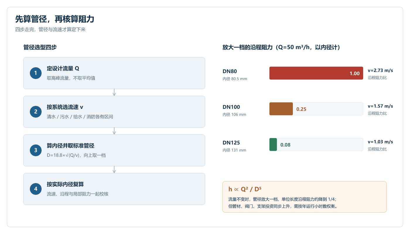Click 沿程阻力比 under v=1.57 m/s
Screen dimensions: 410x234
377,113
